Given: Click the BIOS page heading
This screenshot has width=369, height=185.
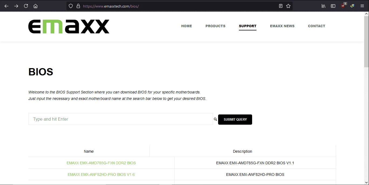Looking at the screenshot, I should tap(41, 72).
